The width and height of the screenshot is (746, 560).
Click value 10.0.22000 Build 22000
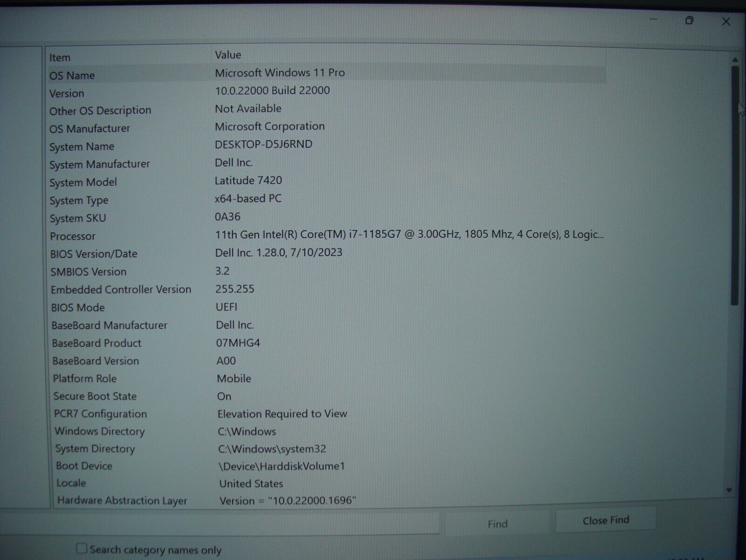tap(272, 90)
